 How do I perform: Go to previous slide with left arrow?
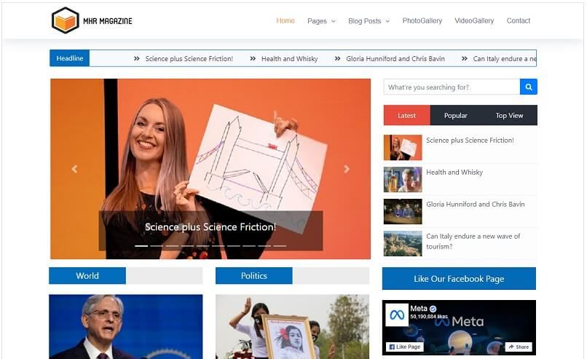coord(74,169)
